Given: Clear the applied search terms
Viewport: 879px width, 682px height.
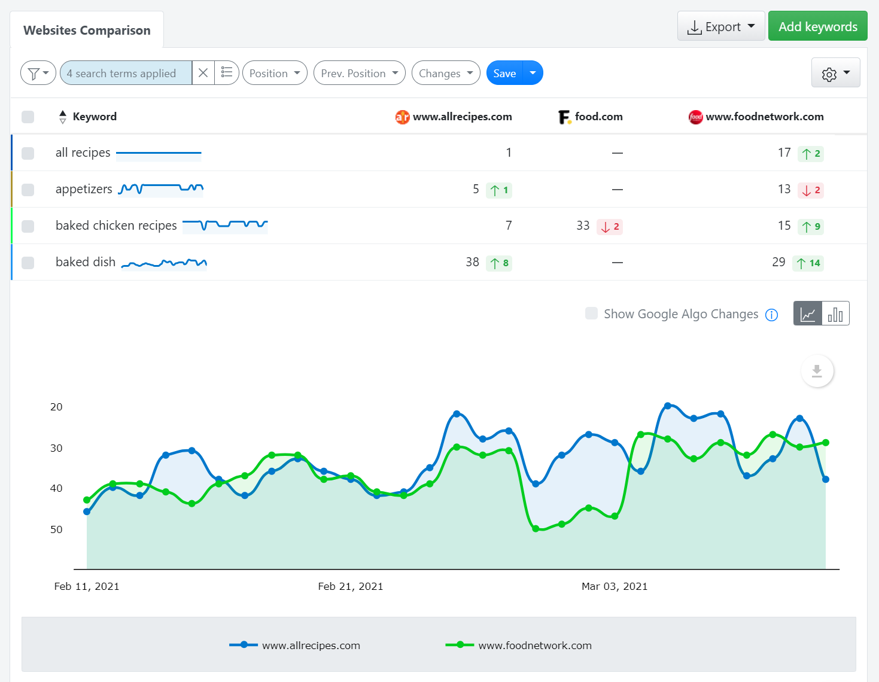Looking at the screenshot, I should click(x=203, y=73).
